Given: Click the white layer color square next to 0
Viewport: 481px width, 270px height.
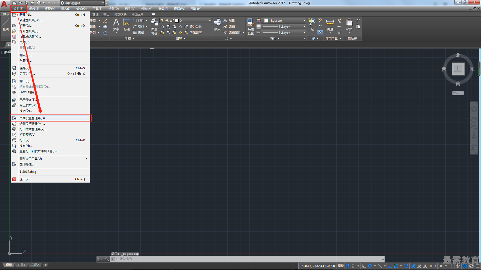Looking at the screenshot, I should pyautogui.click(x=177, y=21).
